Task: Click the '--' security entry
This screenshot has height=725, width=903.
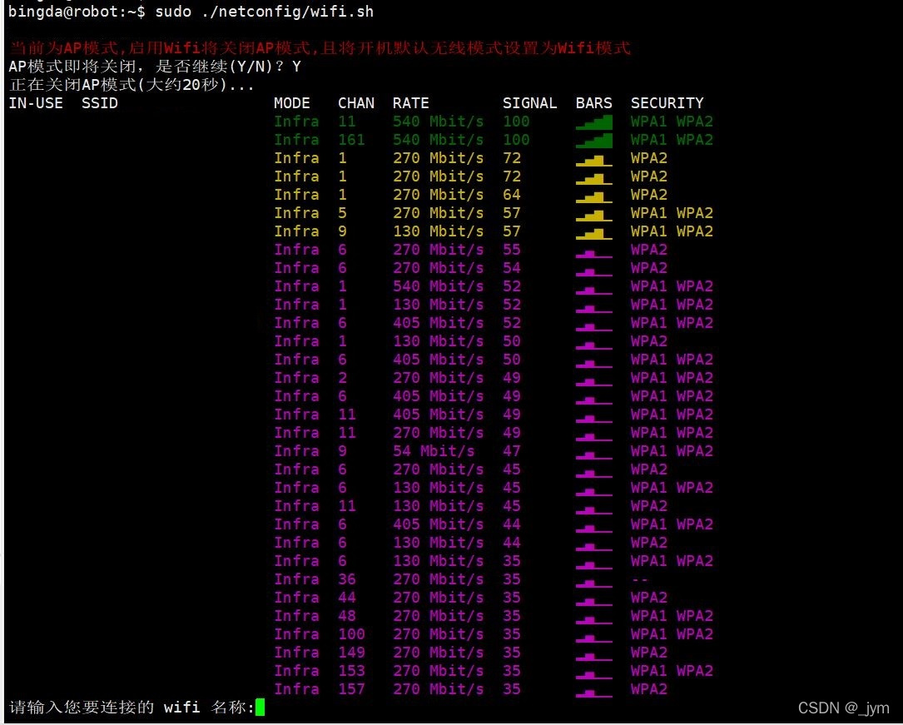Action: pos(639,579)
